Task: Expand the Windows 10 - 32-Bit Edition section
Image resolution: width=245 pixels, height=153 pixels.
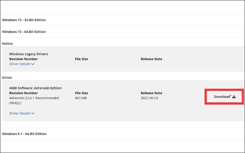Action: [24, 20]
